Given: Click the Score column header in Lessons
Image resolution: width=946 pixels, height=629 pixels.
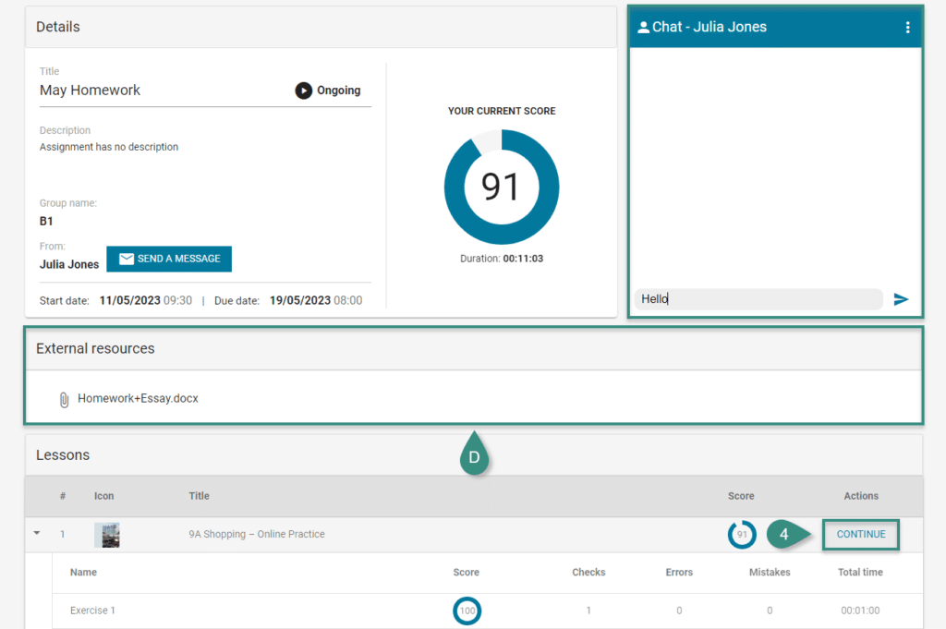Looking at the screenshot, I should click(741, 496).
